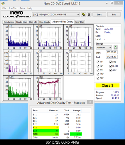Image resolution: width=125 pixels, height=145 pixels.
Task: Maximize the Nero CD-DVD Speed window
Action: (x=112, y=2)
